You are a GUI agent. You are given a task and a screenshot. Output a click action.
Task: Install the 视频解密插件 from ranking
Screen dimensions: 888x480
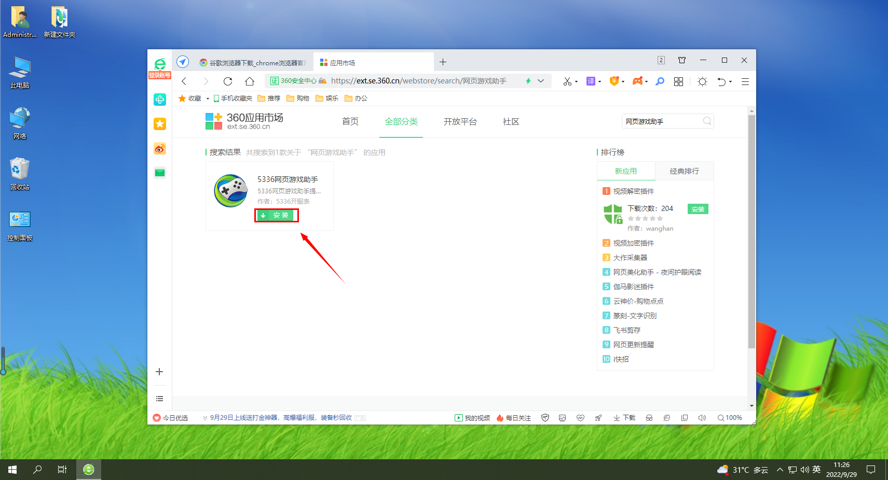click(698, 209)
